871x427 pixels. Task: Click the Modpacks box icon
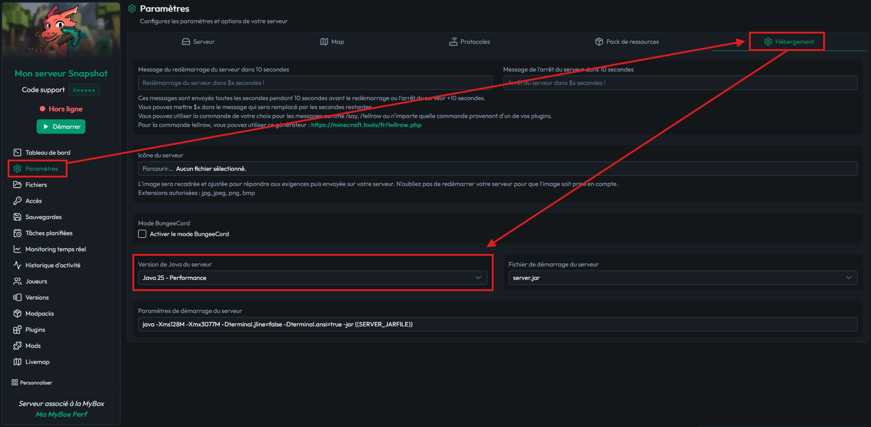(x=17, y=313)
